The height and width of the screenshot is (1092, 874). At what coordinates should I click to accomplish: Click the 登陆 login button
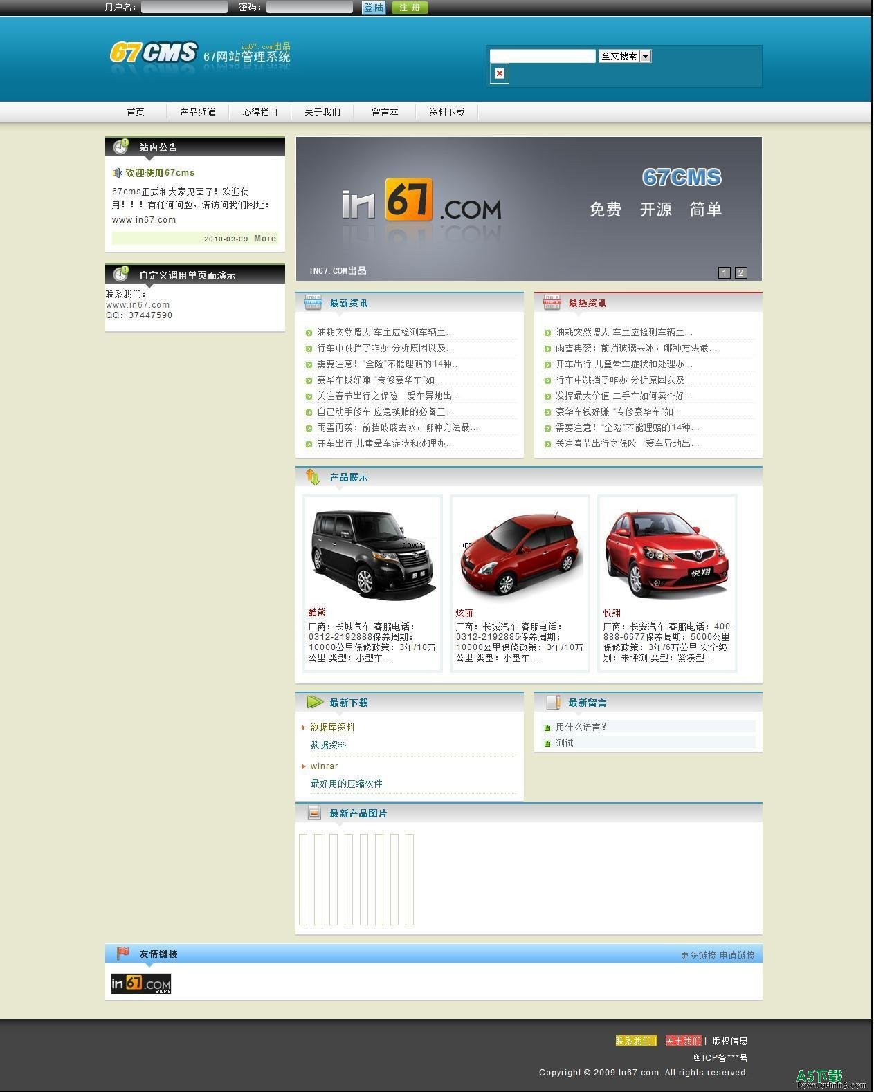pyautogui.click(x=374, y=7)
